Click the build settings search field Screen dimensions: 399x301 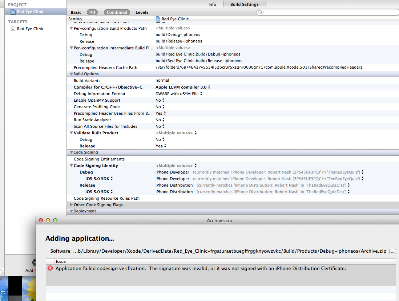(x=328, y=12)
